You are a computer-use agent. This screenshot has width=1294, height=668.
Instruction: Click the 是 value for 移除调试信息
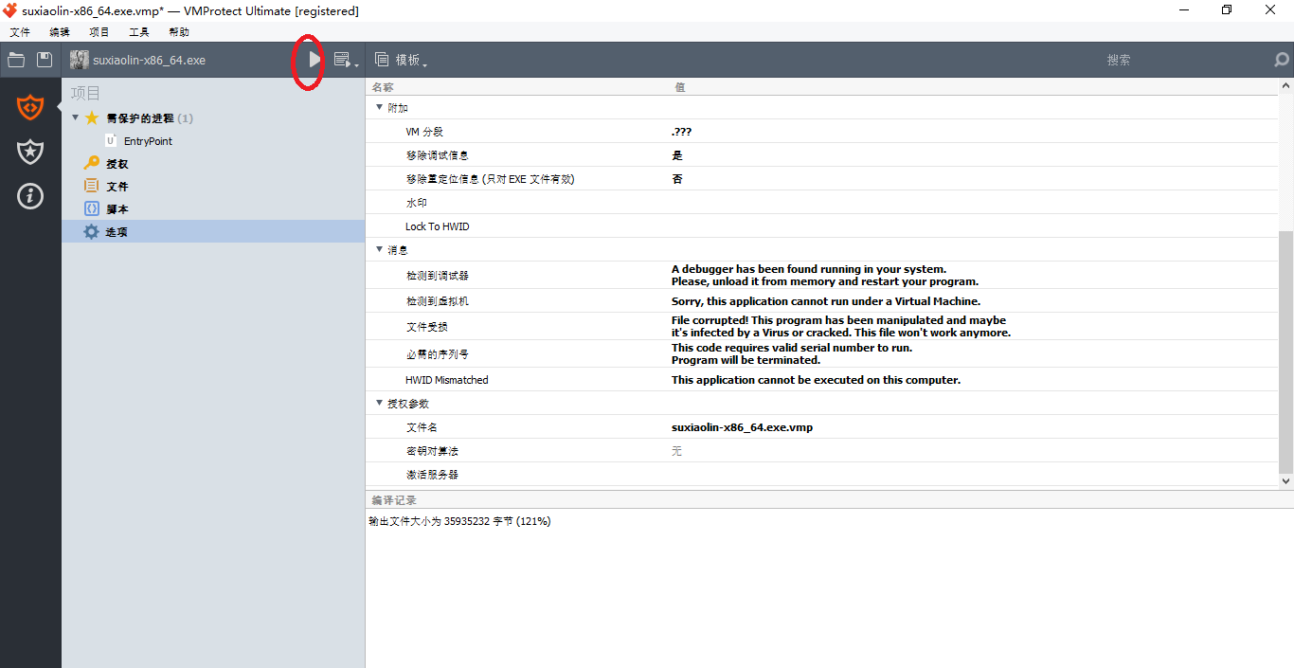coord(677,155)
